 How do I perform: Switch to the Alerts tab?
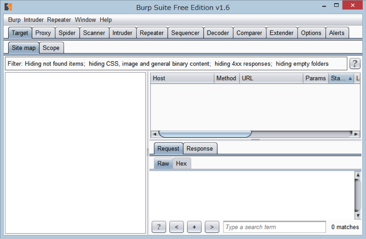[337, 33]
